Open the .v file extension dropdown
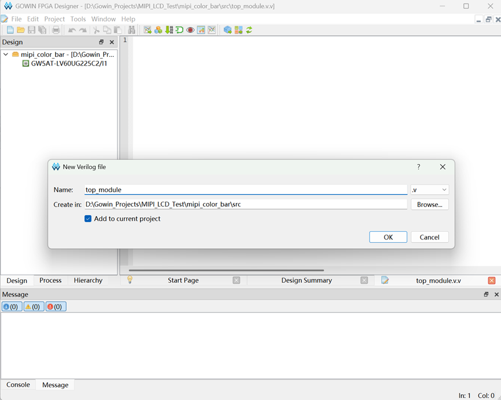Viewport: 501px width, 400px height. 430,190
